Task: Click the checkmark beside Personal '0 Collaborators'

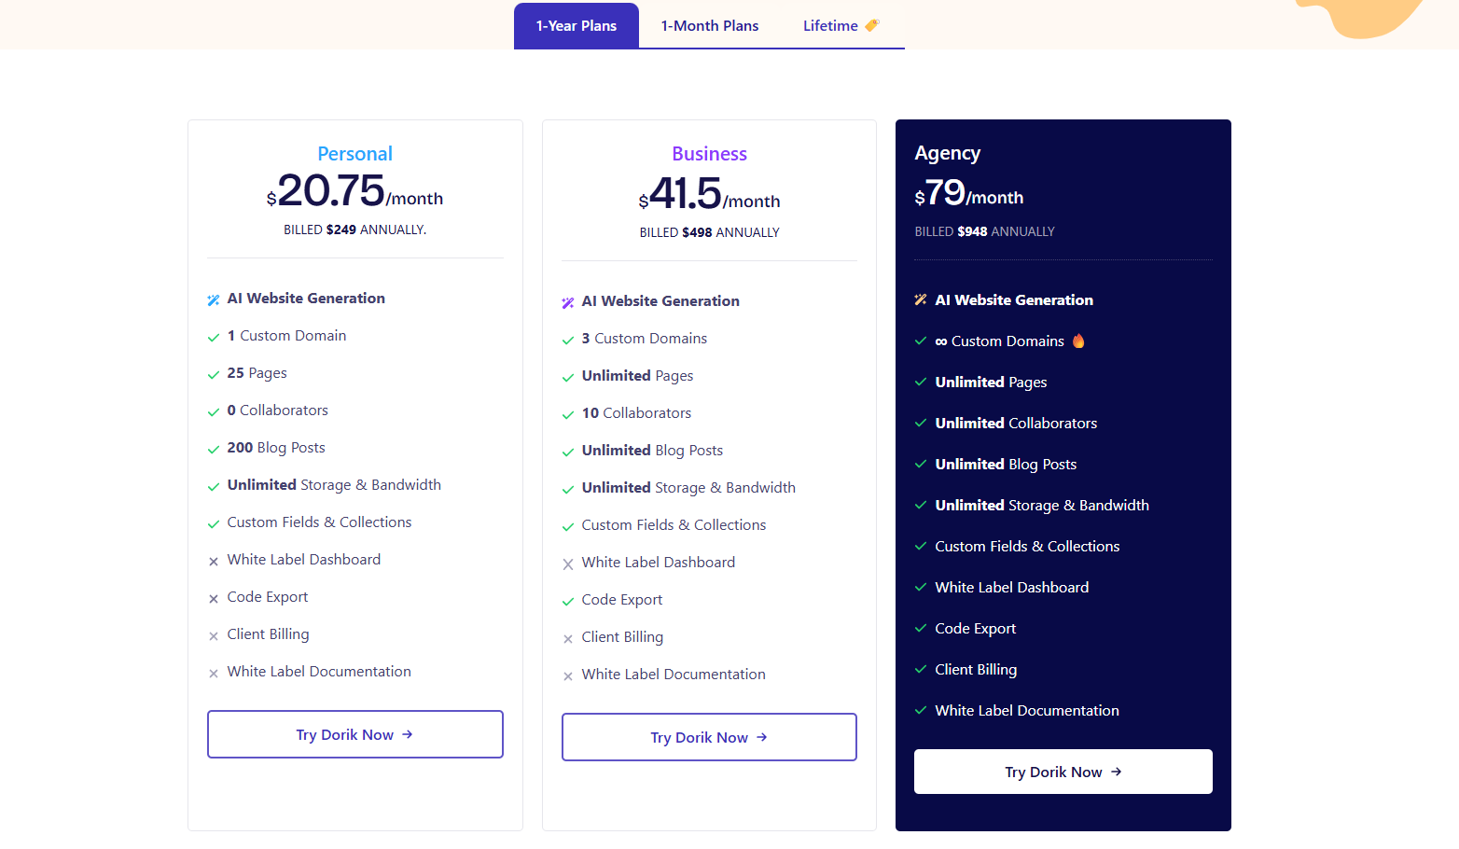Action: (x=214, y=411)
